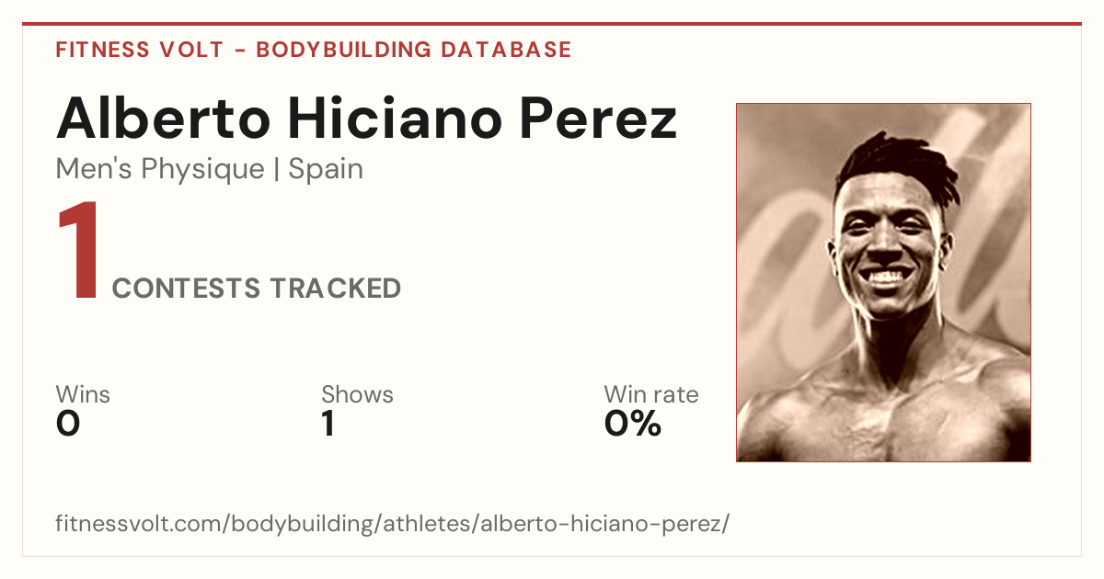Click the Wins value 0
This screenshot has height=579, width=1104.
68,425
